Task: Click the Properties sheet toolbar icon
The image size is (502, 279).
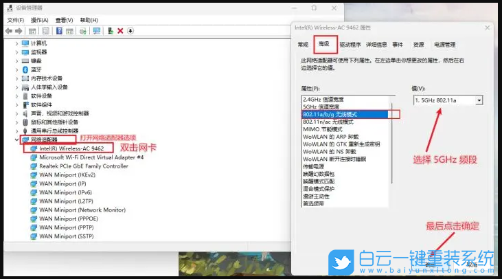Action: pyautogui.click(x=45, y=31)
